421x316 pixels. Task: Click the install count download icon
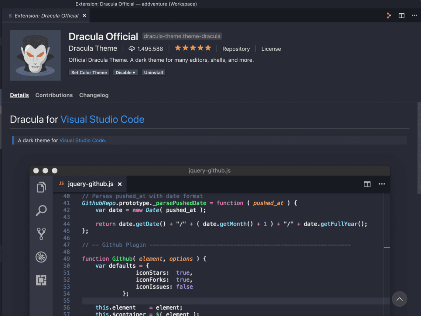[x=131, y=49]
